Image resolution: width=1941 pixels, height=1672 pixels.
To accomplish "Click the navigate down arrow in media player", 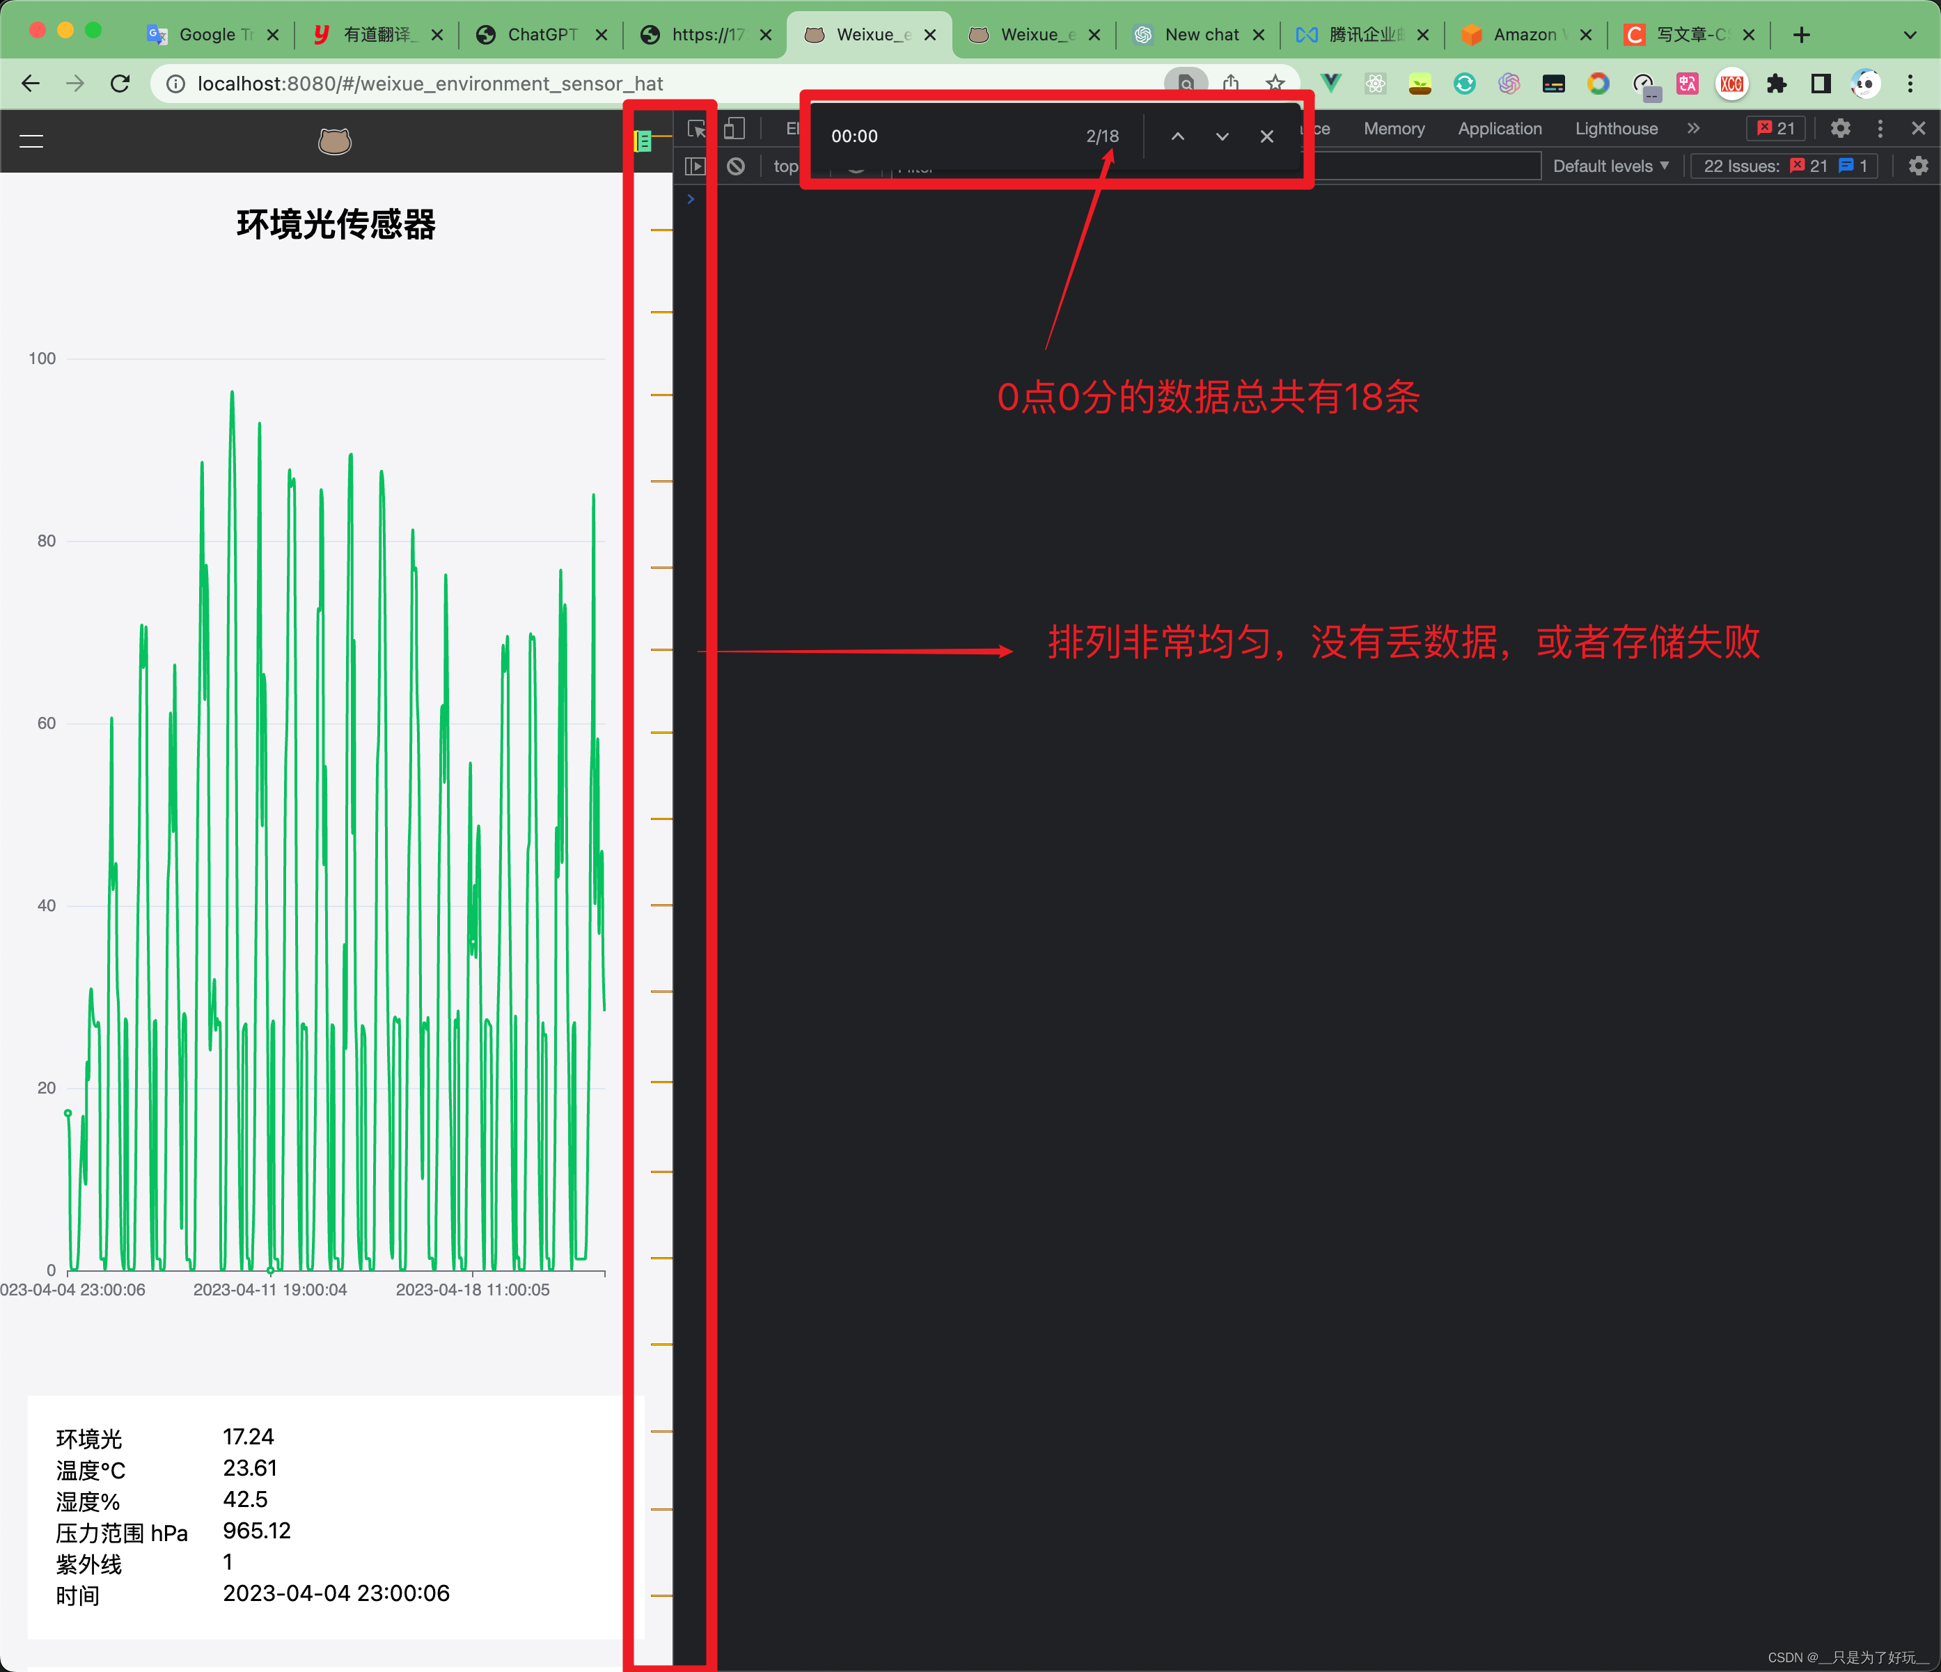I will [1221, 135].
